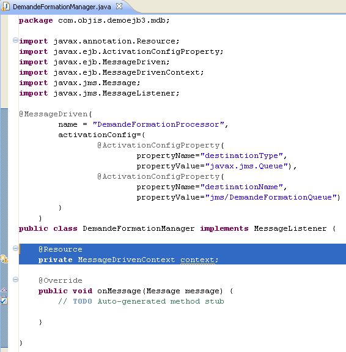Click the TODO Auto-generated method stub comment
This screenshot has height=352, width=346.
pos(141,301)
